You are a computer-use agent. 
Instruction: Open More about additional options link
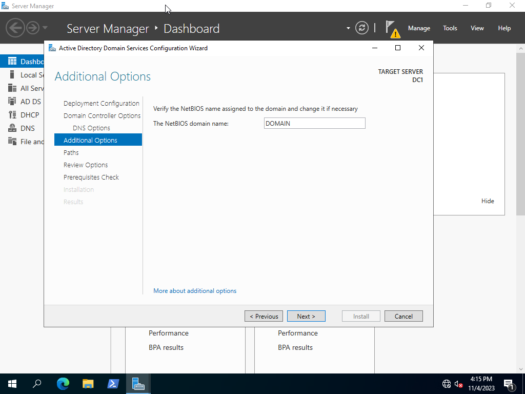click(x=194, y=291)
